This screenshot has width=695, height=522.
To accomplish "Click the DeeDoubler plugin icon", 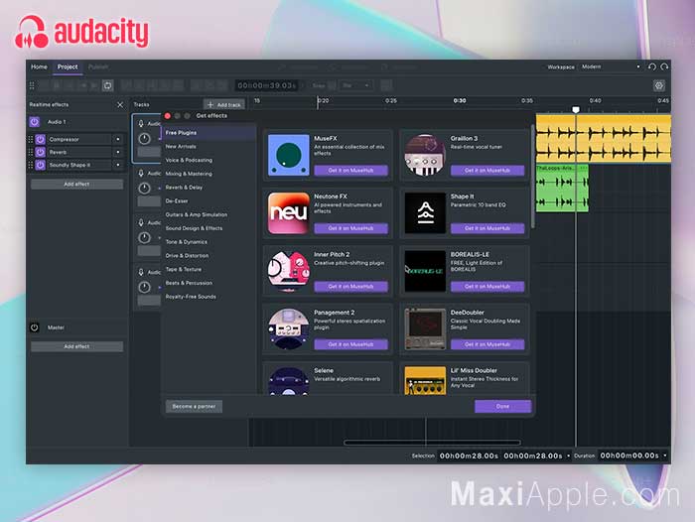I will (x=425, y=329).
